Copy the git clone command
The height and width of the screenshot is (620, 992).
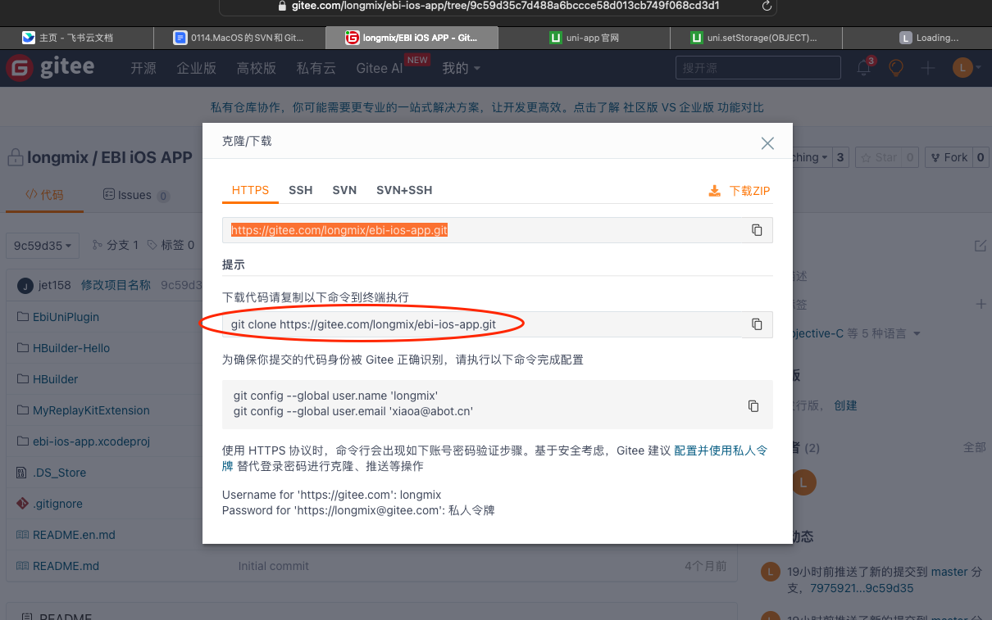(757, 324)
